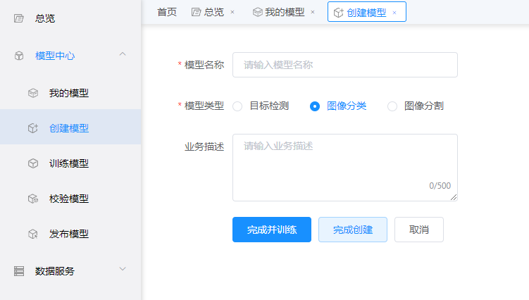Image resolution: width=529 pixels, height=300 pixels.
Task: Switch to the 我的模型 tab
Action: [279, 12]
